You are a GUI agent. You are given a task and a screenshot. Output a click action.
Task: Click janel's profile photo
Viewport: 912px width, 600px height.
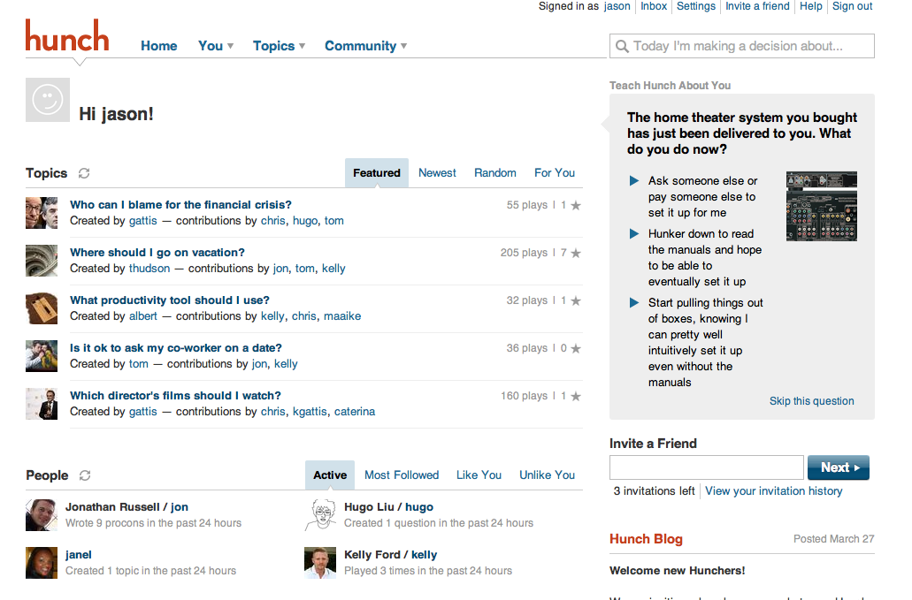[x=42, y=562]
